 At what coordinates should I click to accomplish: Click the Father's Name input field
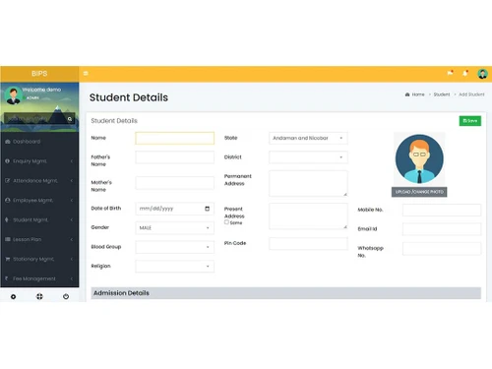(x=174, y=157)
